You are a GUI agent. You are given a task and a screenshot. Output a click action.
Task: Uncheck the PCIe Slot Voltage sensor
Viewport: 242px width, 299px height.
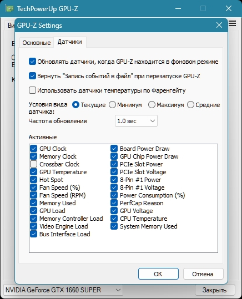pos(114,172)
